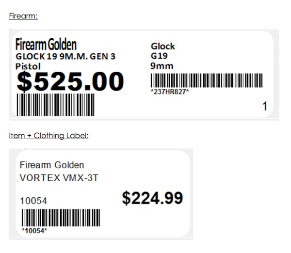
Task: Select the barcode above *10054* text
Action: click(61, 218)
